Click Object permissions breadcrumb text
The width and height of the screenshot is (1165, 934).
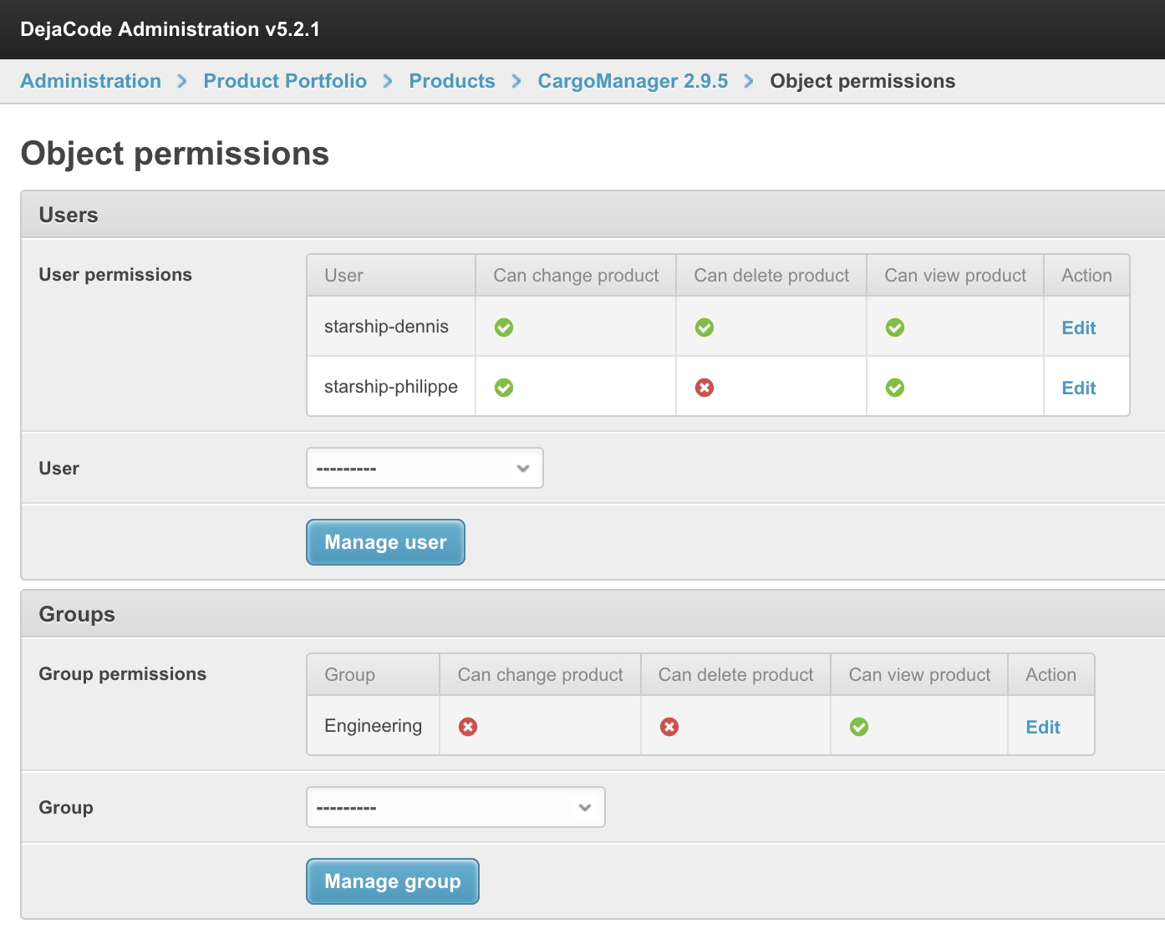(862, 81)
